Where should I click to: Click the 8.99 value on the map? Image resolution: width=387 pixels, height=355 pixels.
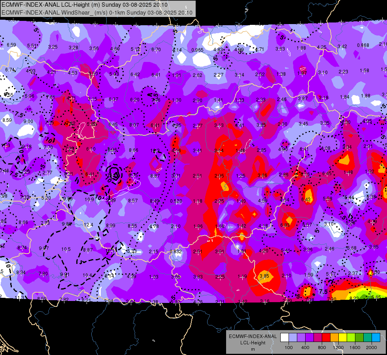(x=111, y=225)
